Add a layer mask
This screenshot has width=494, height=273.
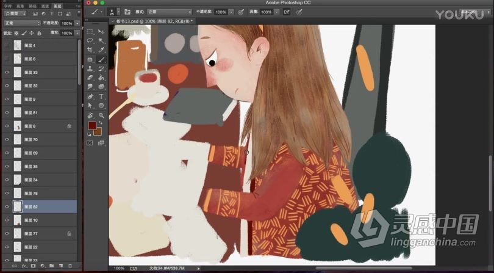pyautogui.click(x=33, y=266)
